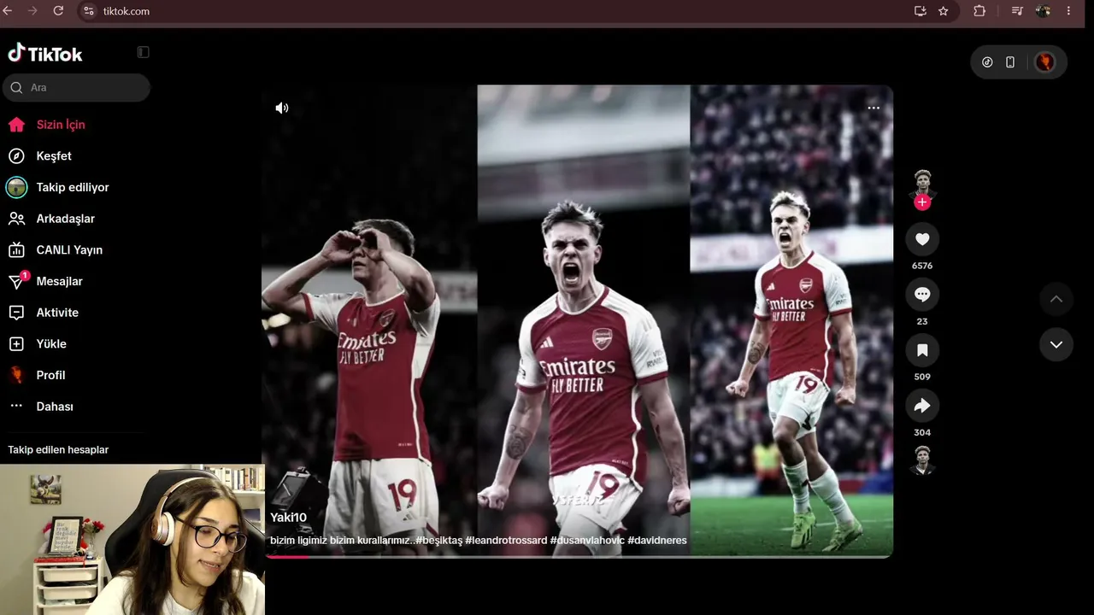Mute the video with the speaker icon
This screenshot has width=1094, height=615.
[x=282, y=108]
